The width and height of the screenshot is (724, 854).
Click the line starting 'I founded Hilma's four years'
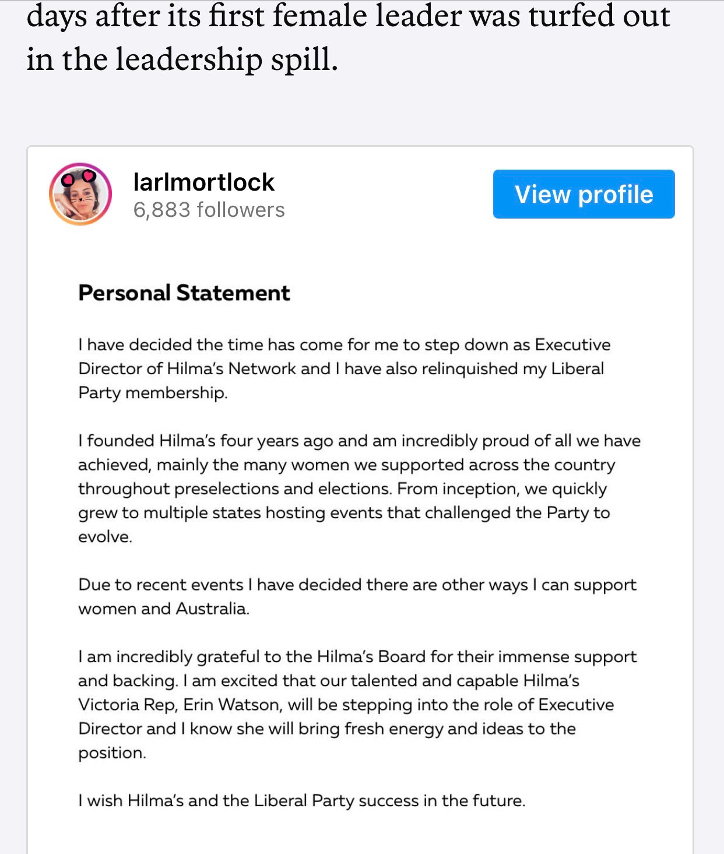(359, 441)
